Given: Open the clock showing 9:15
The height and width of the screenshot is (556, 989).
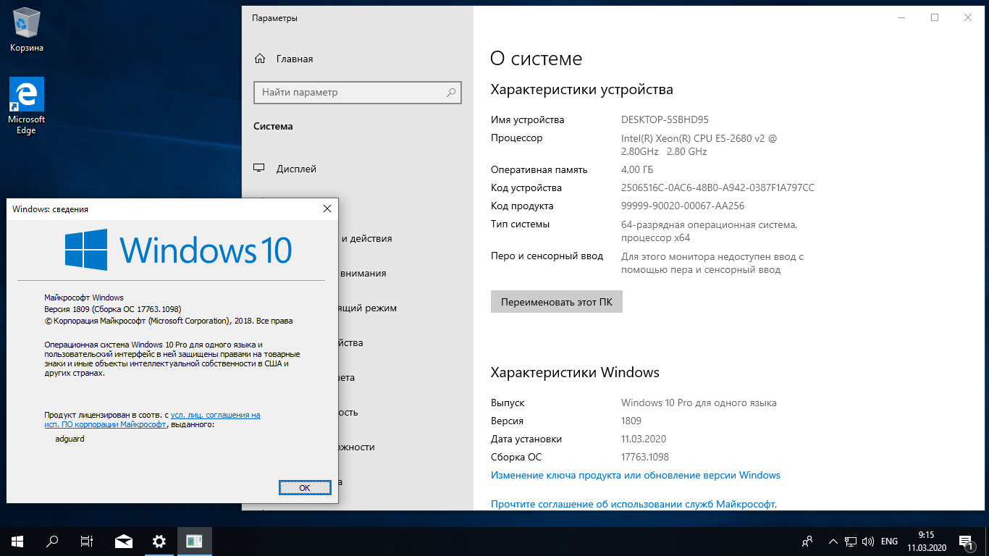Looking at the screenshot, I should pos(926,541).
